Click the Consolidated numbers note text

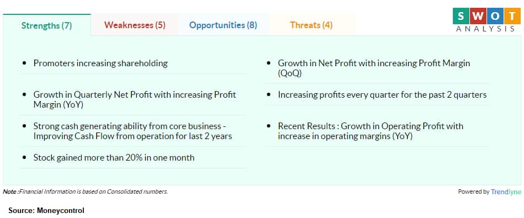pyautogui.click(x=85, y=192)
